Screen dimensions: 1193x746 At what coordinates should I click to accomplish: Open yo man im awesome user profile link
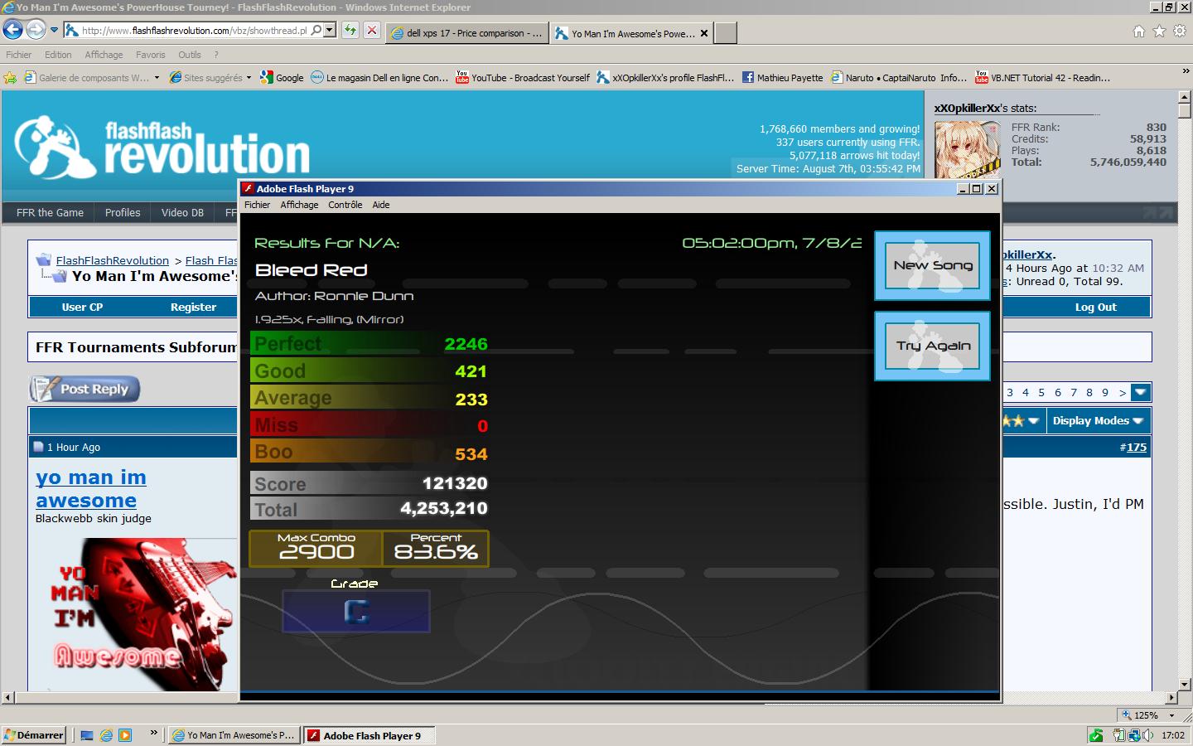[91, 489]
